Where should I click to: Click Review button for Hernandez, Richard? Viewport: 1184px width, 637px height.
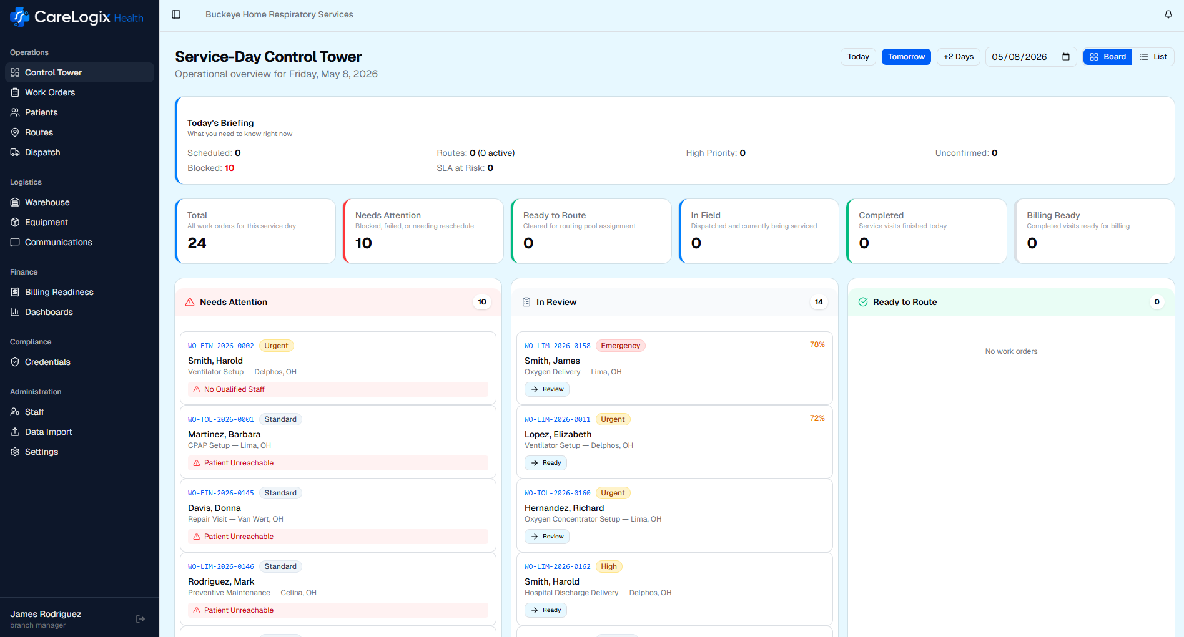547,537
